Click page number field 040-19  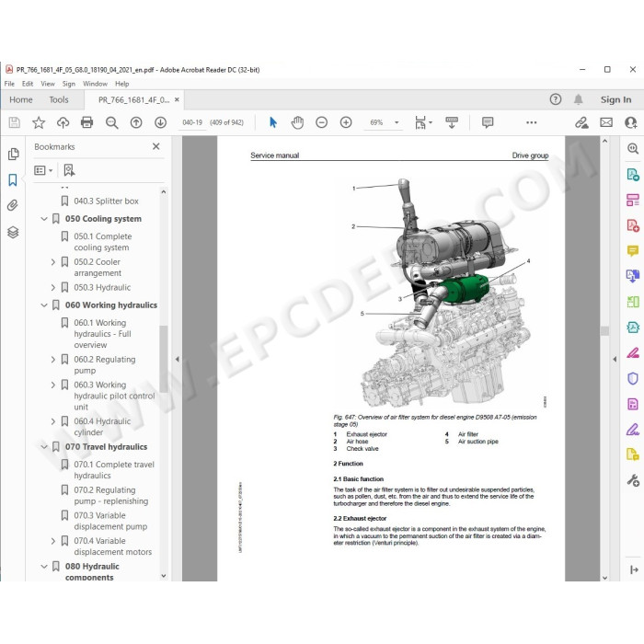192,122
